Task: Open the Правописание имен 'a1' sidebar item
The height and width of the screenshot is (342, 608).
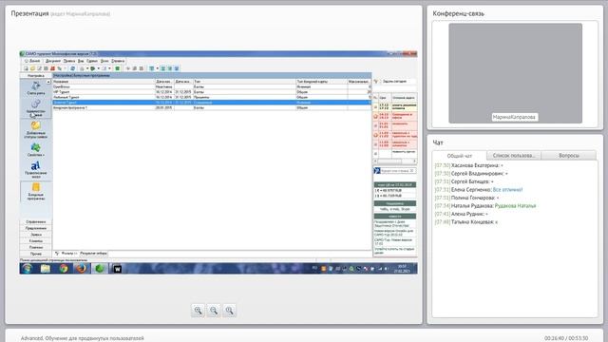Action: 36,169
